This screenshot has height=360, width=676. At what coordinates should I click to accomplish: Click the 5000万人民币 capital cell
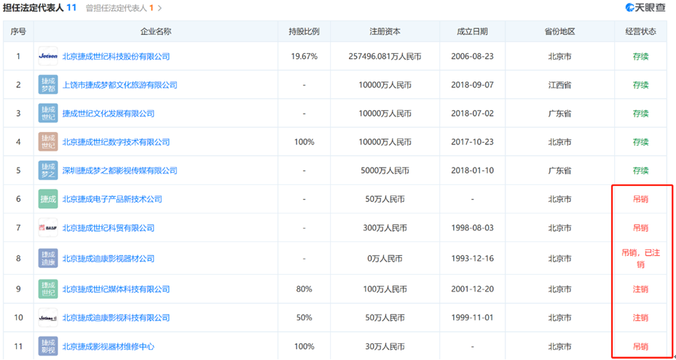point(385,171)
